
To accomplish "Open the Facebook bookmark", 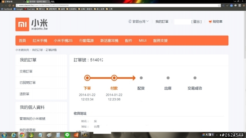I will [x=7, y=9].
